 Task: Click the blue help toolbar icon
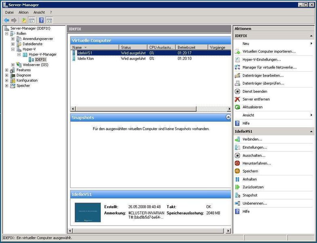click(x=41, y=20)
